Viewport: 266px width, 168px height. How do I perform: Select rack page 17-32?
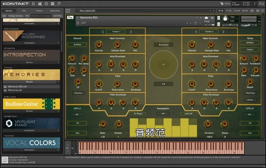[229, 11]
